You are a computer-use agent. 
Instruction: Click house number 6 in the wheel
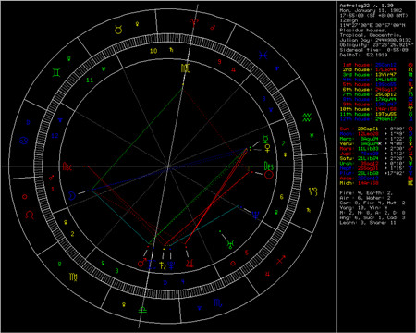281,197
